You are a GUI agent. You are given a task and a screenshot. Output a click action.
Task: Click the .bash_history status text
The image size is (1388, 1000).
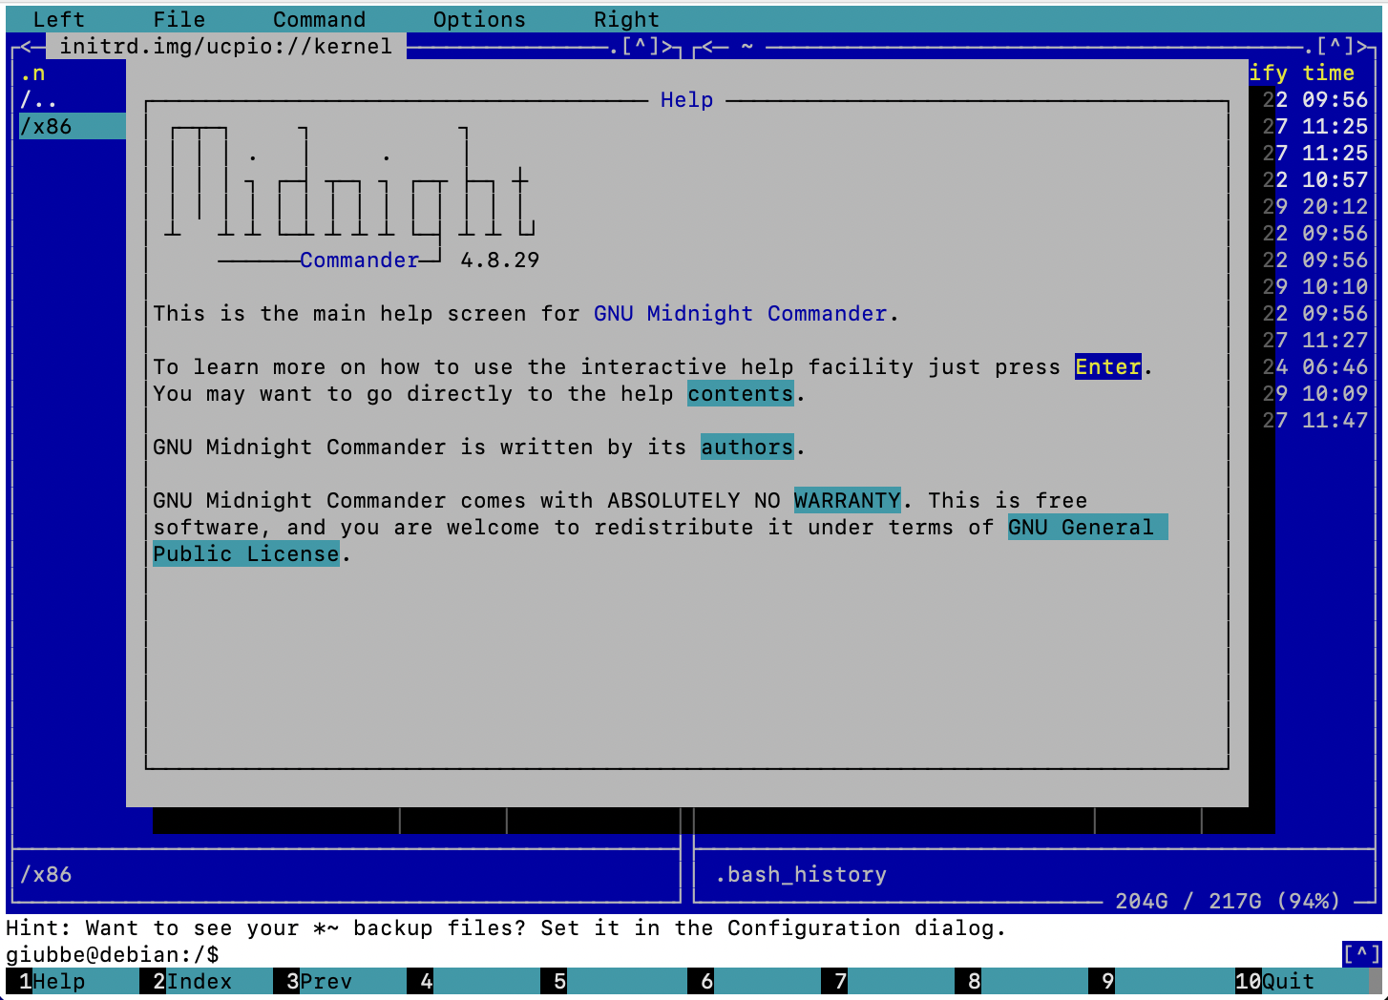pyautogui.click(x=801, y=874)
